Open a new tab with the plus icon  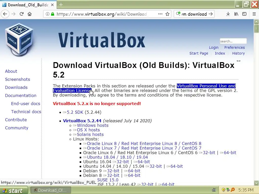[61, 5]
